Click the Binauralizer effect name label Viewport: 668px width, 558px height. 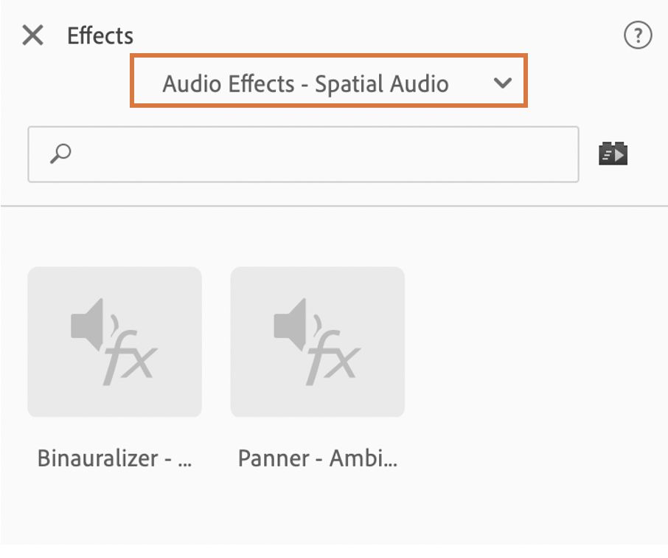(x=114, y=458)
